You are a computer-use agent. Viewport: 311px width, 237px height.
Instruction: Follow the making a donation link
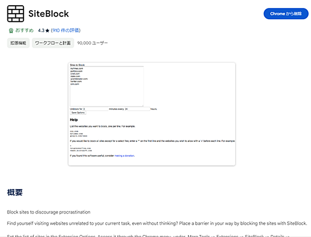tap(125, 156)
